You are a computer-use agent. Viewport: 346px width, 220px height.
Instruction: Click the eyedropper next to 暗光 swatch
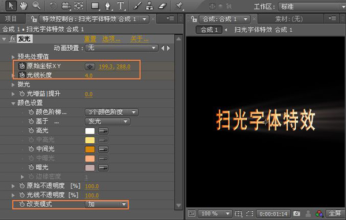click(x=103, y=168)
